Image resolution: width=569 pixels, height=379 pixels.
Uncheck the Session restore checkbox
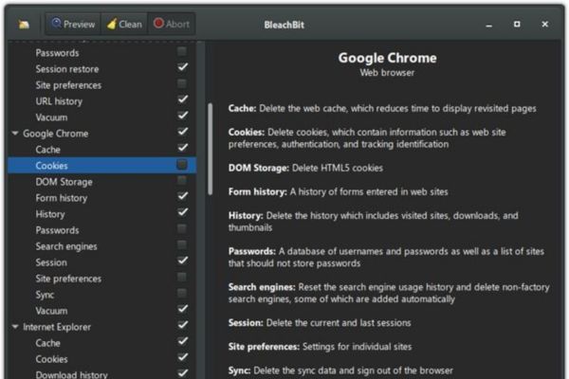click(182, 67)
